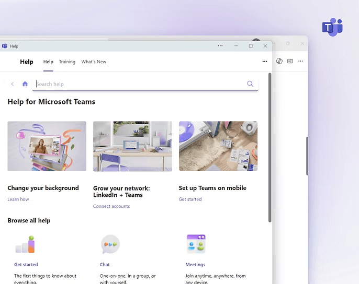
Task: Open more options ellipsis in background Teams window
Action: (x=300, y=61)
